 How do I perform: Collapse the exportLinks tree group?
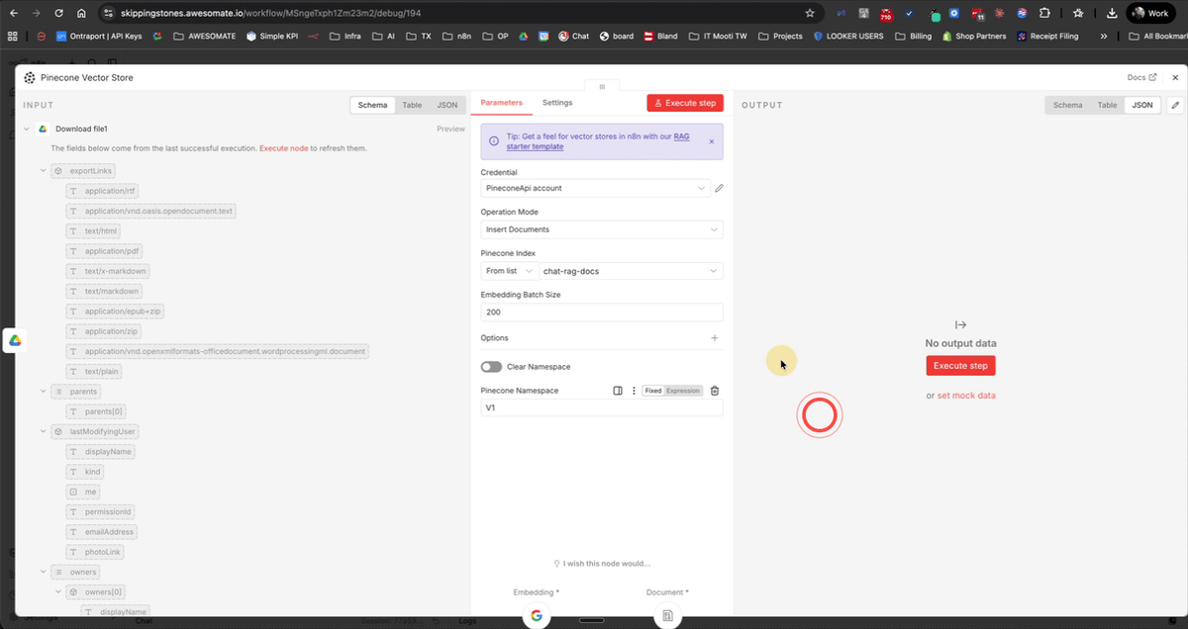click(44, 171)
